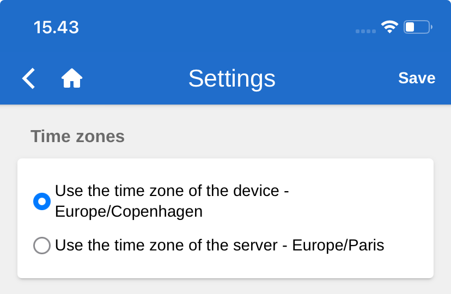The height and width of the screenshot is (294, 451).
Task: Click the gray background below the card
Action: pyautogui.click(x=225, y=287)
